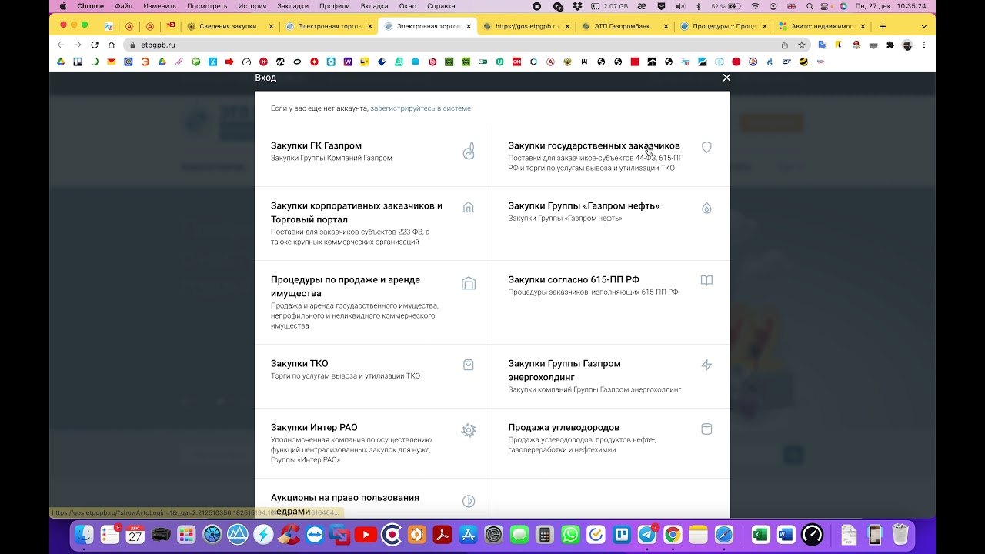This screenshot has width=985, height=554.
Task: Close the Вход login dialog
Action: [726, 78]
